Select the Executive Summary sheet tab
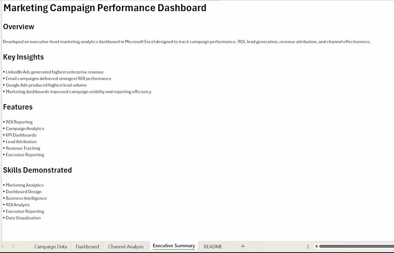The height and width of the screenshot is (253, 394). (x=174, y=246)
